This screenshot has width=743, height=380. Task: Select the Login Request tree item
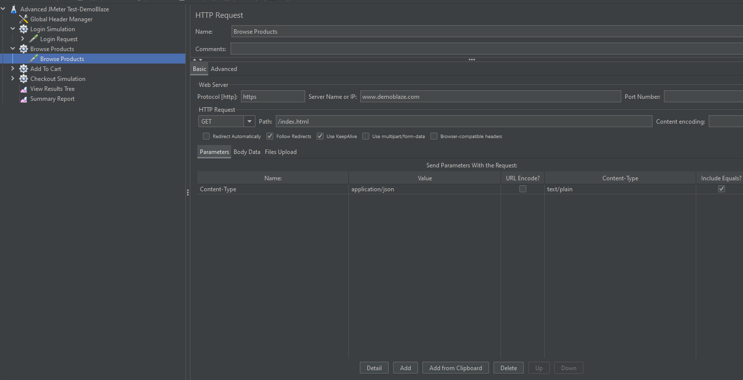point(59,39)
